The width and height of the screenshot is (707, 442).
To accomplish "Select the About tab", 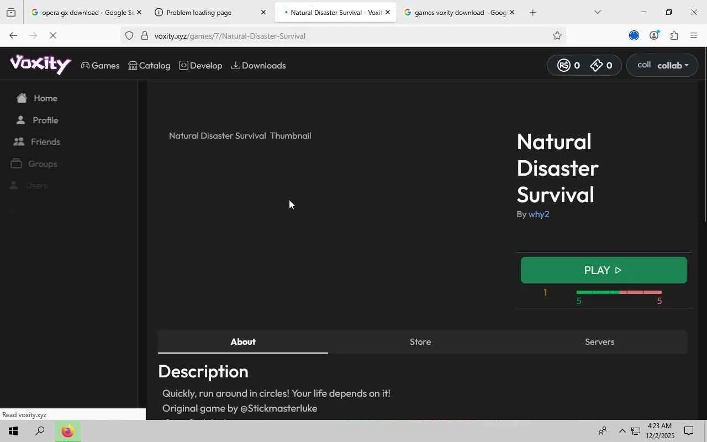I will pyautogui.click(x=243, y=342).
